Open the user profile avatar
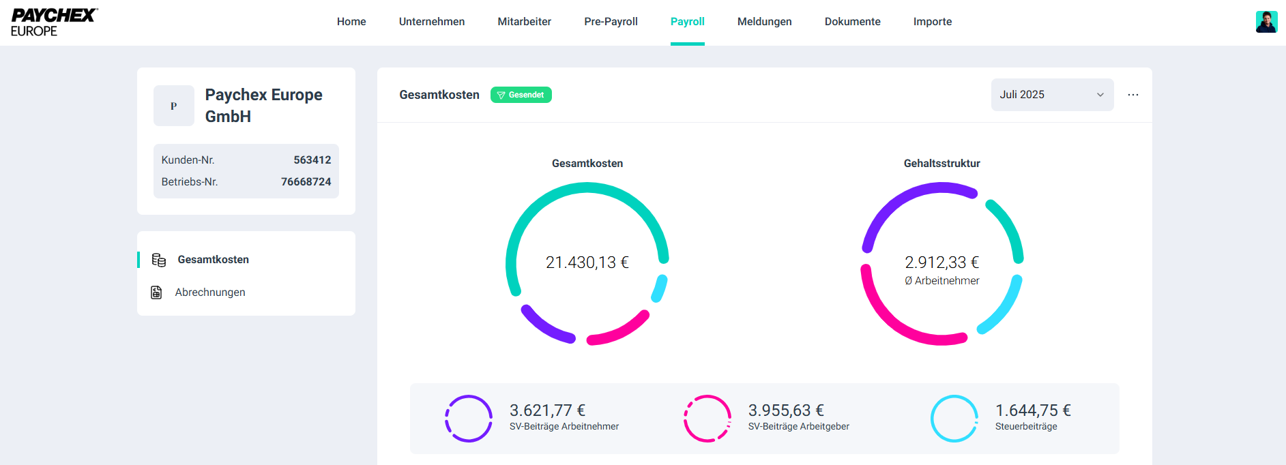This screenshot has height=465, width=1286. 1266,22
